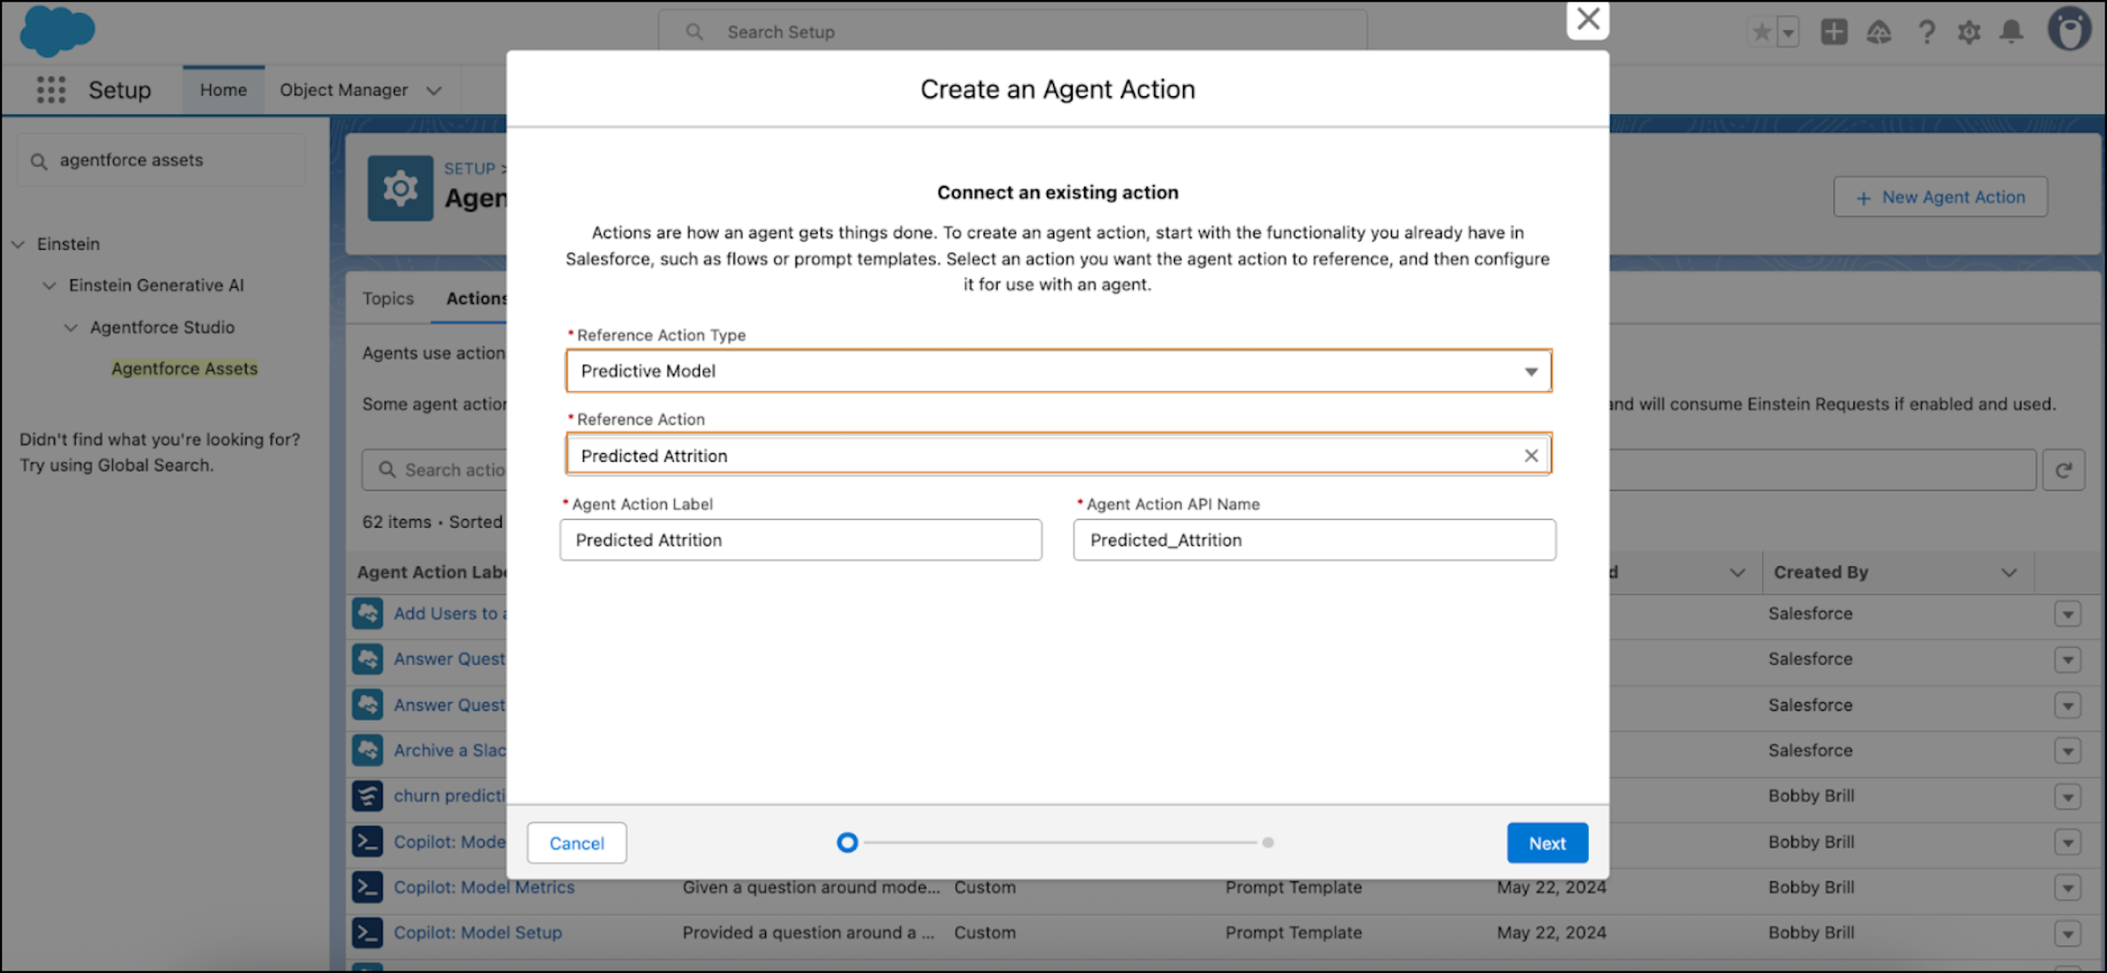Click Bobby Brill in churn prediction row
This screenshot has height=973, width=2107.
(x=1810, y=796)
